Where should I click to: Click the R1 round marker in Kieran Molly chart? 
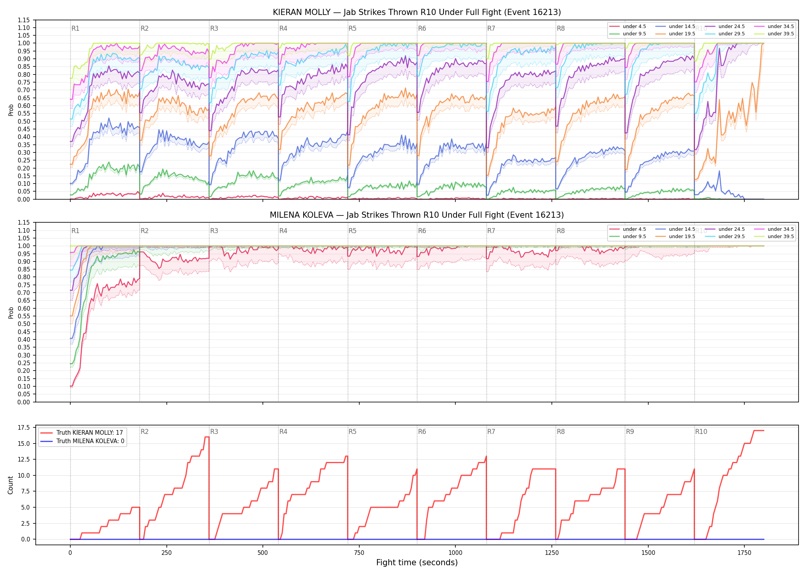point(75,28)
